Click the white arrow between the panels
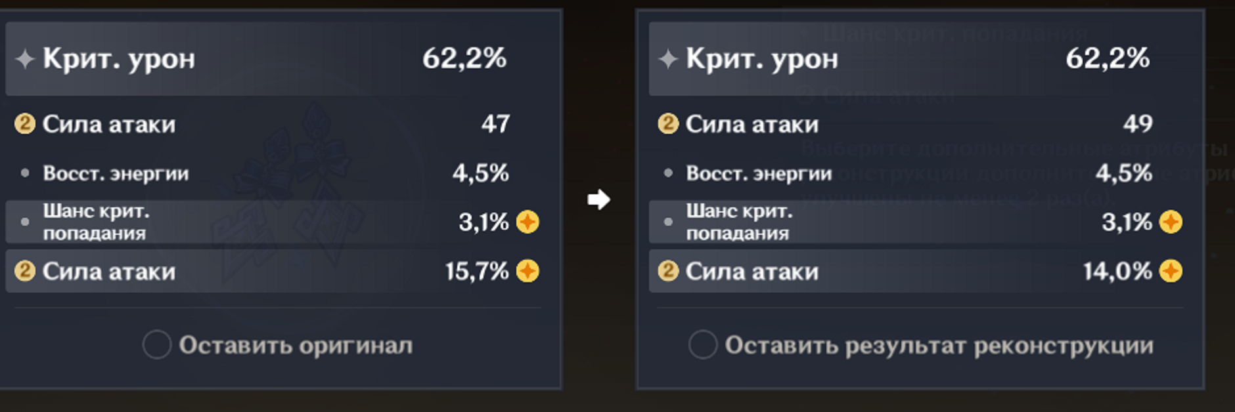Screen dimensions: 1235x412 pyautogui.click(x=598, y=199)
